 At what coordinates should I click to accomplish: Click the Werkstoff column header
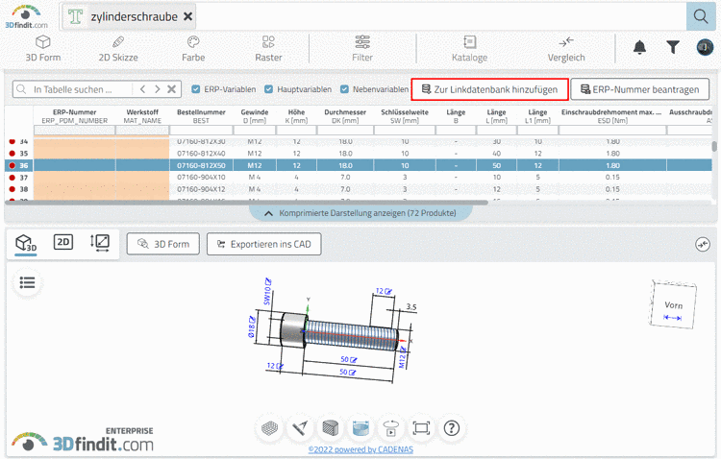pos(142,116)
